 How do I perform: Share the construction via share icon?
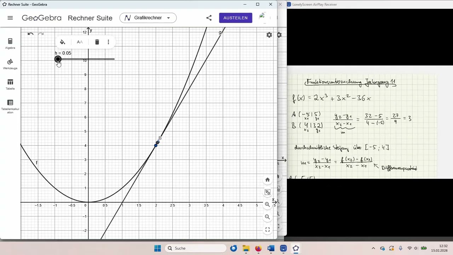[209, 18]
